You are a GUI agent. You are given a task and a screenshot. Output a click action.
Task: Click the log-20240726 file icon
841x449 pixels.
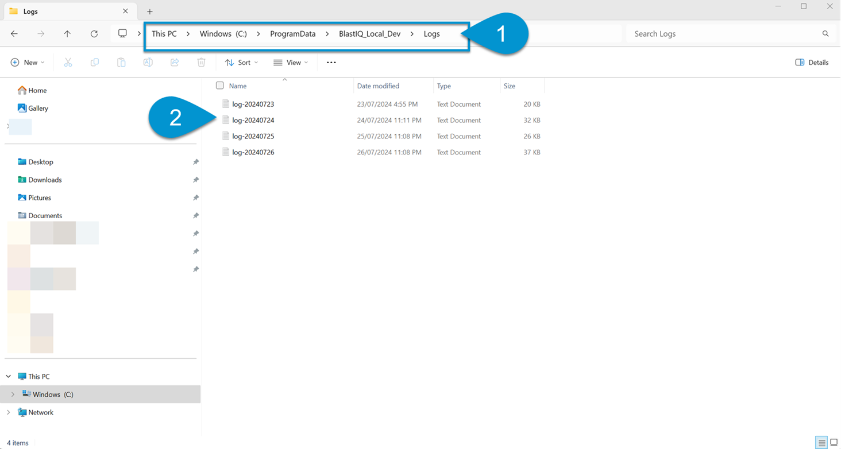click(226, 152)
